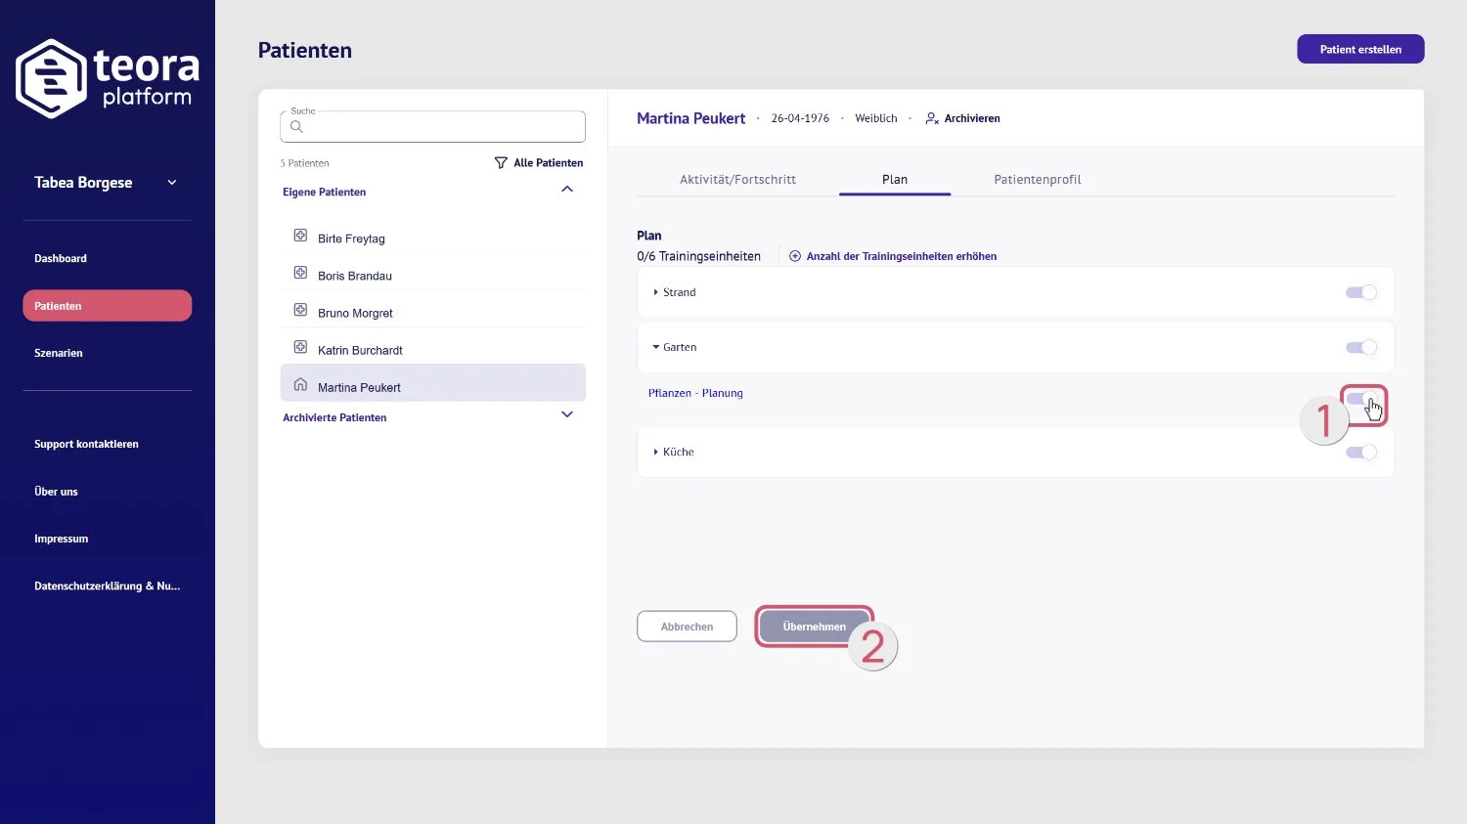Open Dashboard in the sidebar
Image resolution: width=1467 pixels, height=824 pixels.
[x=61, y=259]
